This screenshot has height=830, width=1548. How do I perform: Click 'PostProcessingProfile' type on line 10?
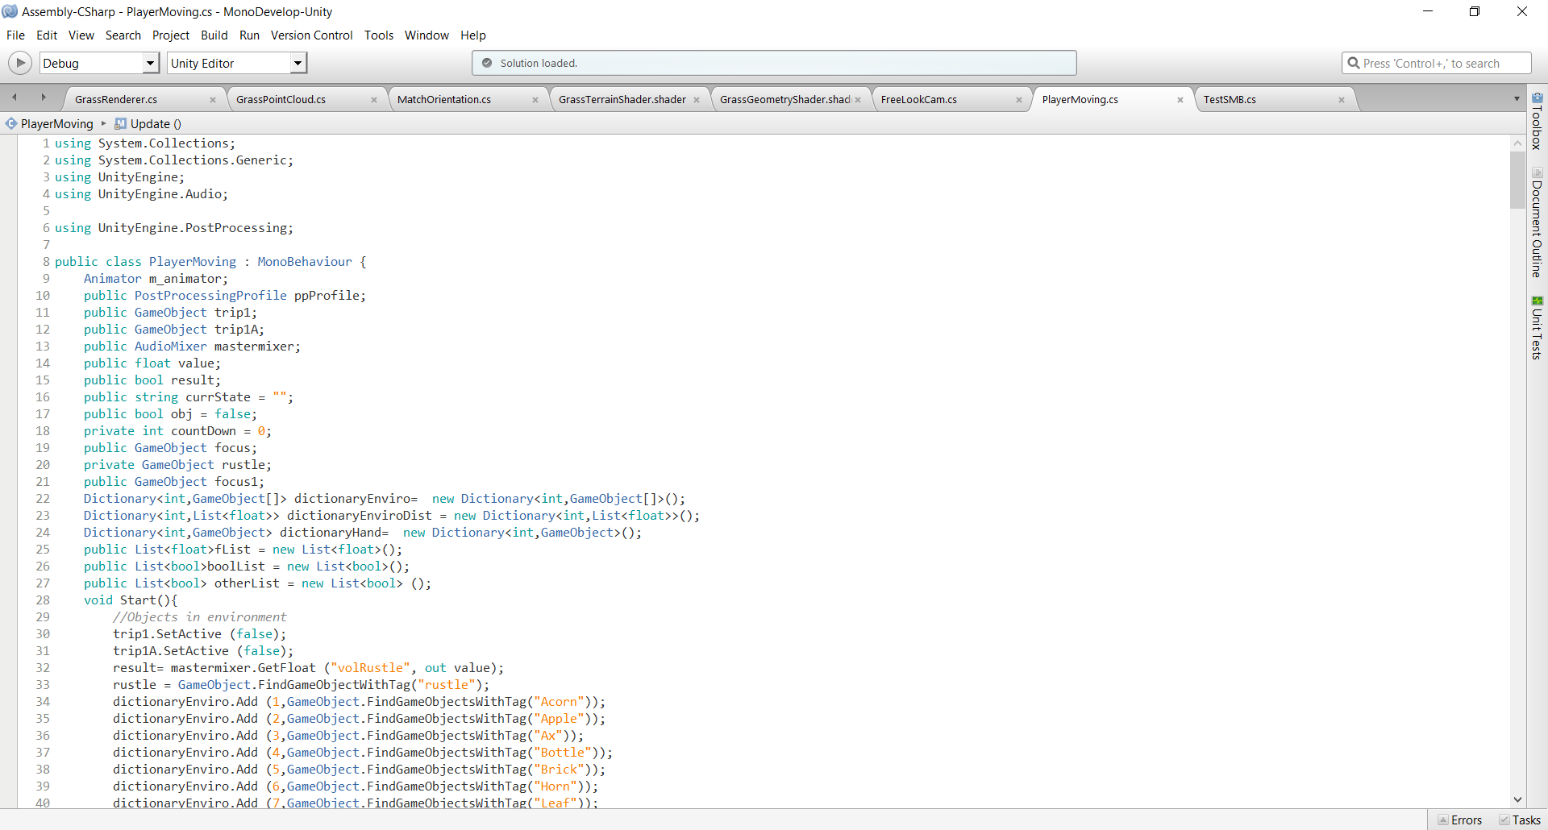[x=210, y=296]
